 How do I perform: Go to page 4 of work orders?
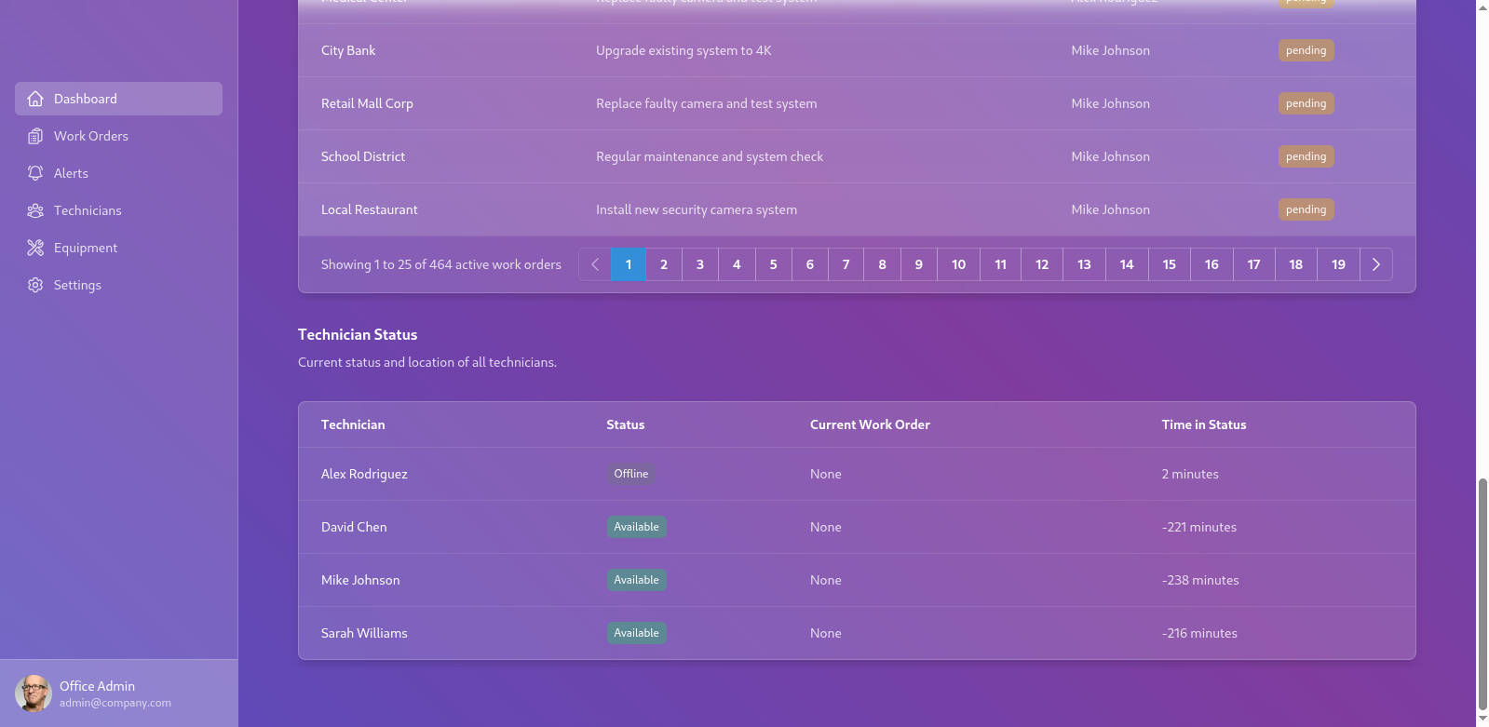tap(737, 264)
